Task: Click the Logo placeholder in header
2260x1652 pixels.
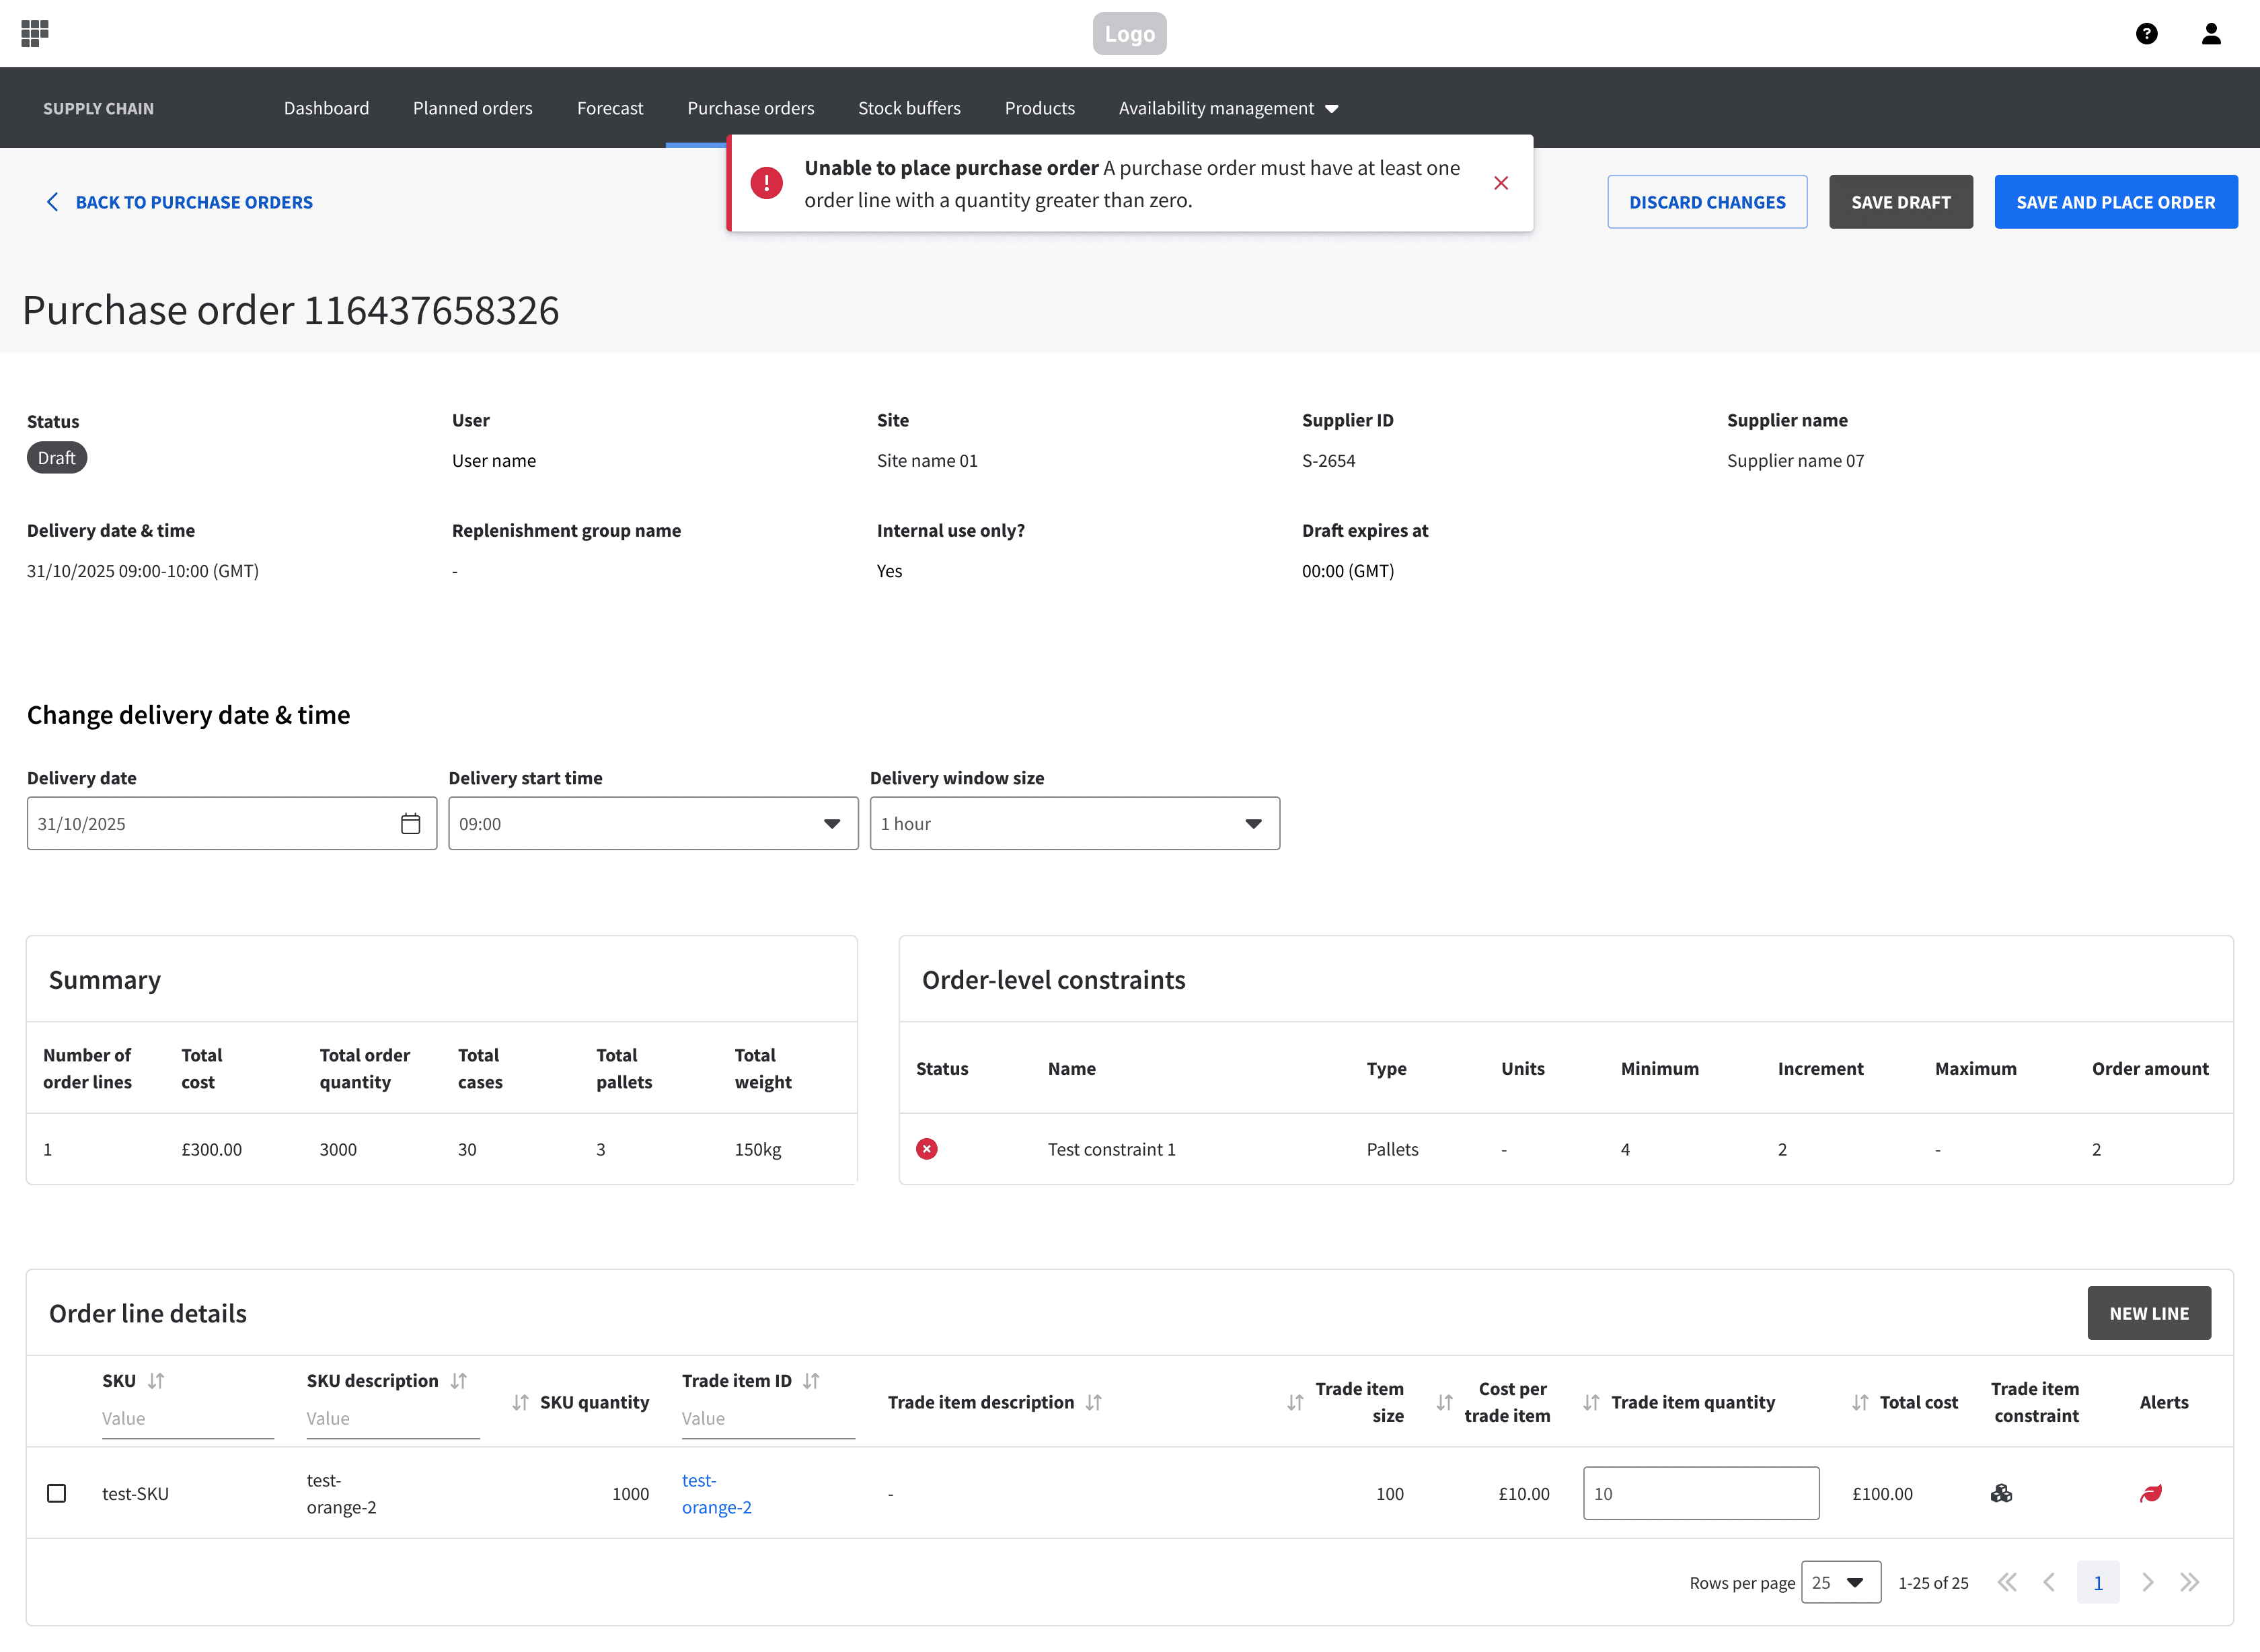Action: click(x=1129, y=34)
